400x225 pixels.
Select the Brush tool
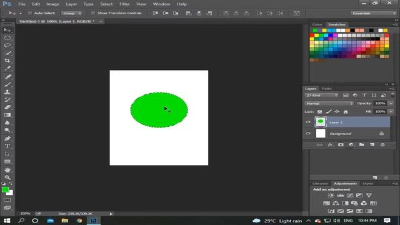7,84
